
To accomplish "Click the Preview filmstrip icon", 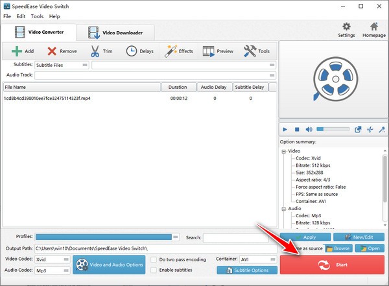I will coord(209,51).
